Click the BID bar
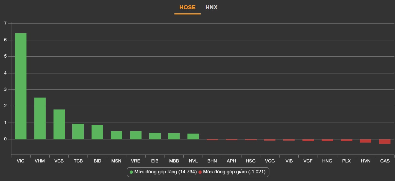 click(97, 132)
